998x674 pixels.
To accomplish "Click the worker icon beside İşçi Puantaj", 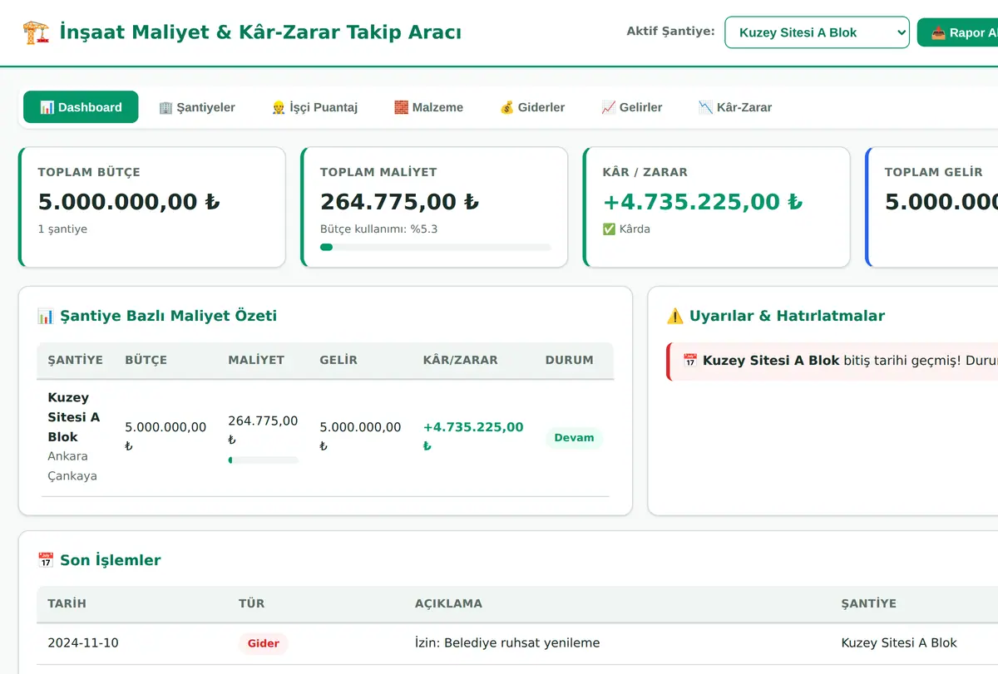I will (279, 107).
